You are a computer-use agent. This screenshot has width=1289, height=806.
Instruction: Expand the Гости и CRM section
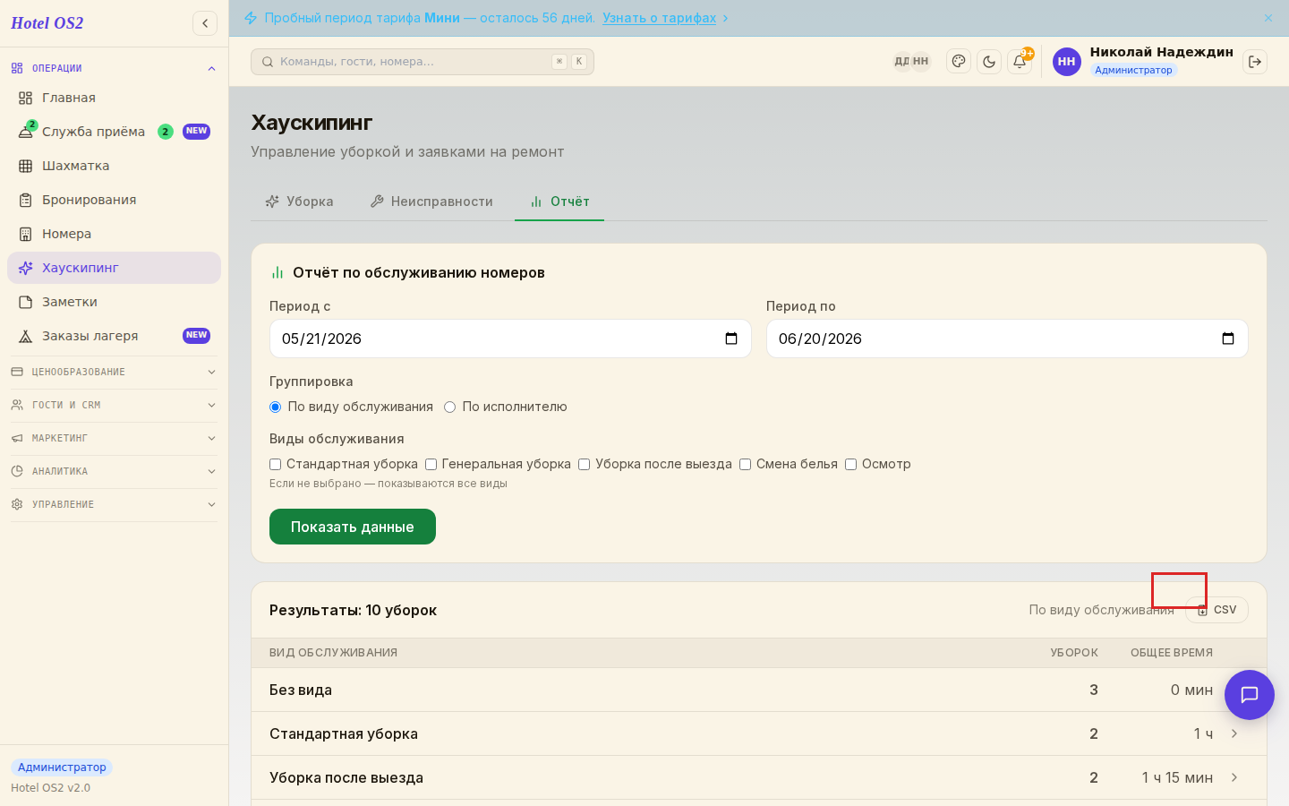[114, 405]
